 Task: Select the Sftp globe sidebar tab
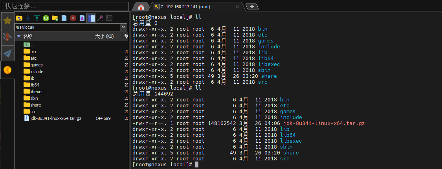pos(7,70)
